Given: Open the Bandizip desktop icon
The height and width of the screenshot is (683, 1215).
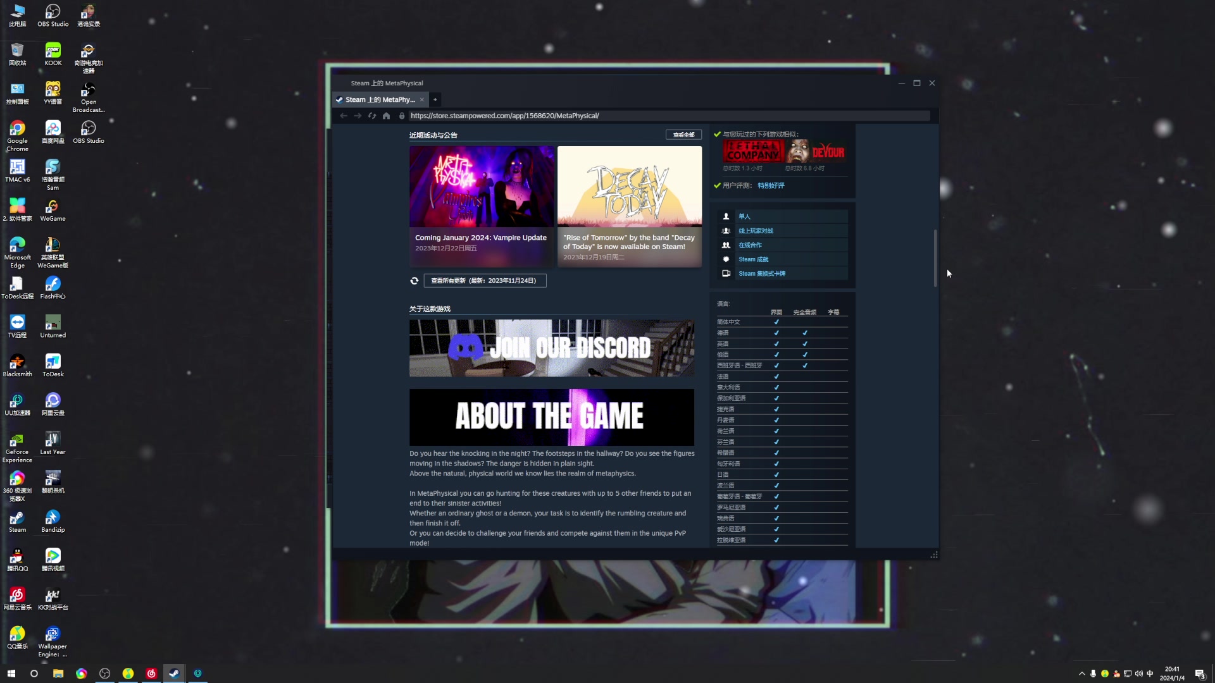Looking at the screenshot, I should click(53, 521).
